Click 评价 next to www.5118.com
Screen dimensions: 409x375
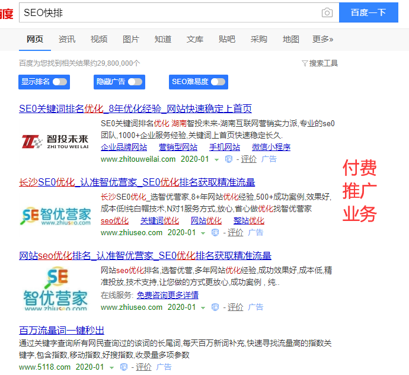point(143,367)
